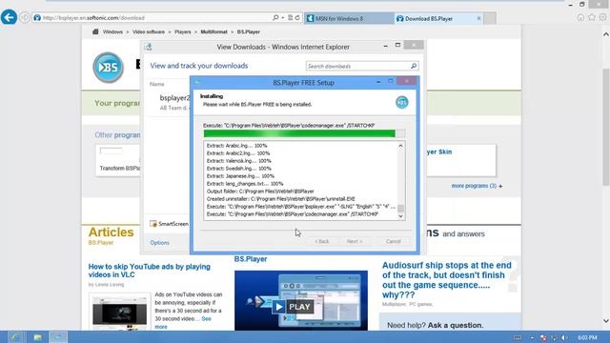Open the Video software breadcrumb link
This screenshot has width=610, height=343.
point(149,31)
